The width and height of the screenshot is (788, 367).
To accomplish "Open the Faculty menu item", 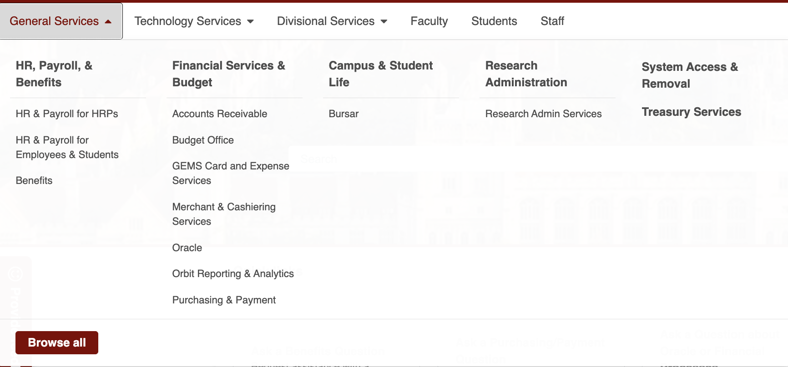I will (429, 21).
